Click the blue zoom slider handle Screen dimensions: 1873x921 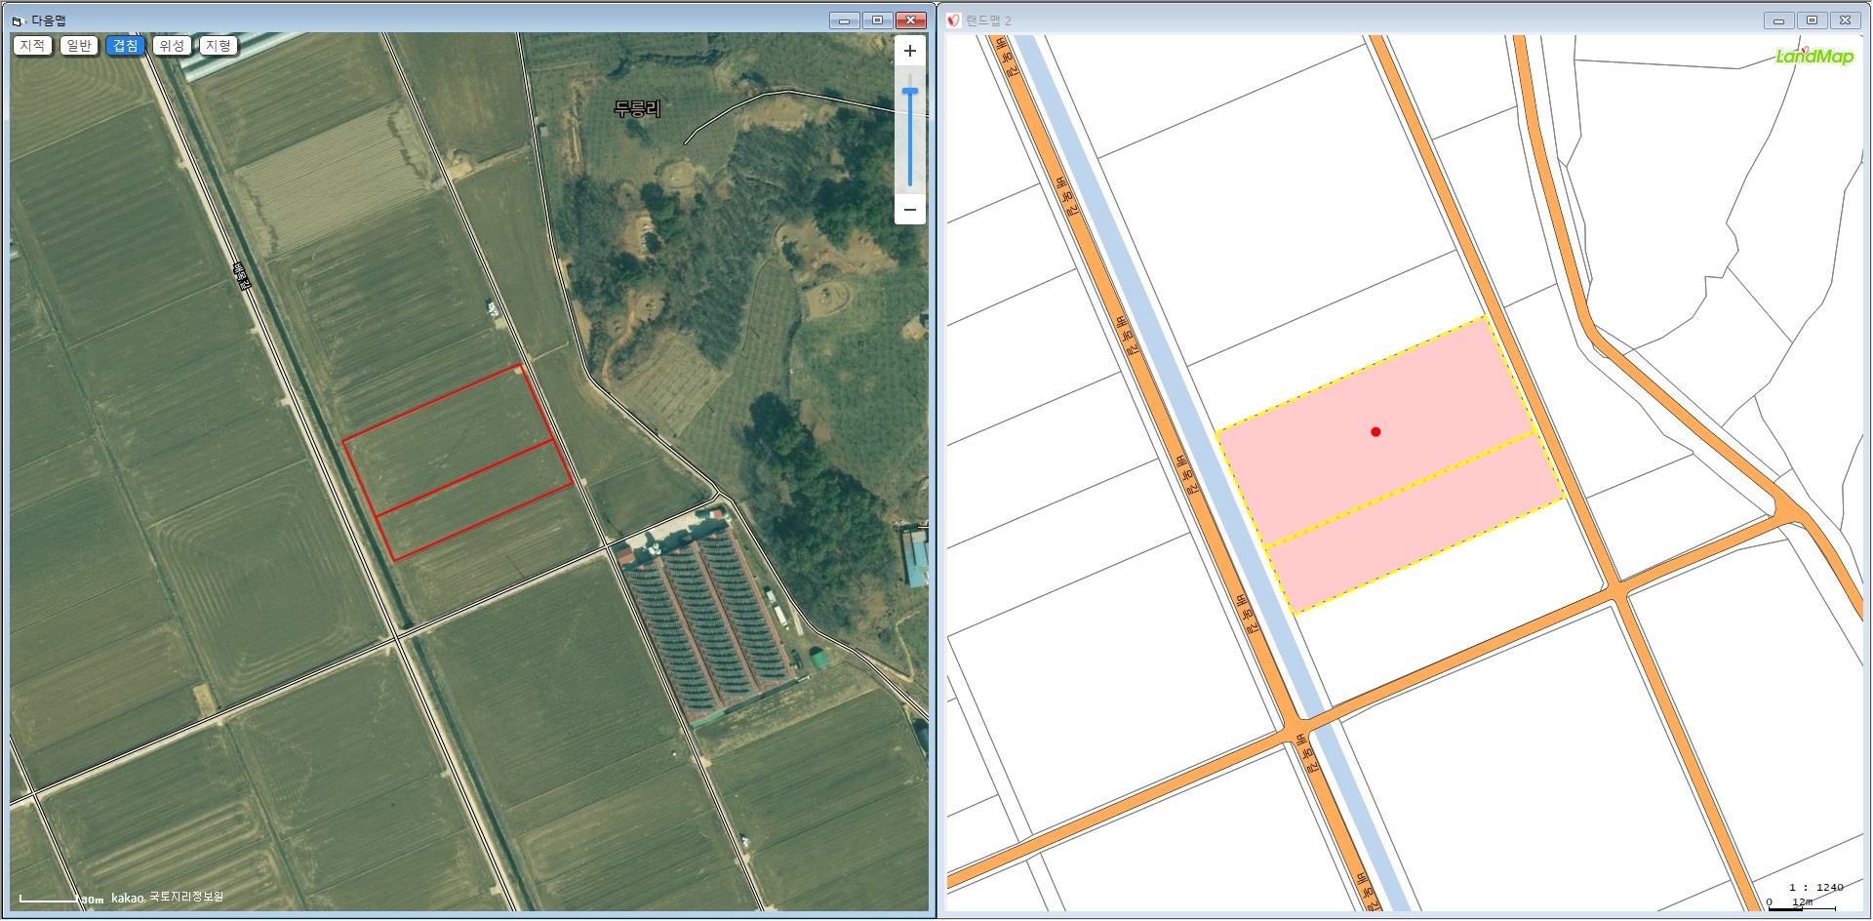[x=909, y=92]
